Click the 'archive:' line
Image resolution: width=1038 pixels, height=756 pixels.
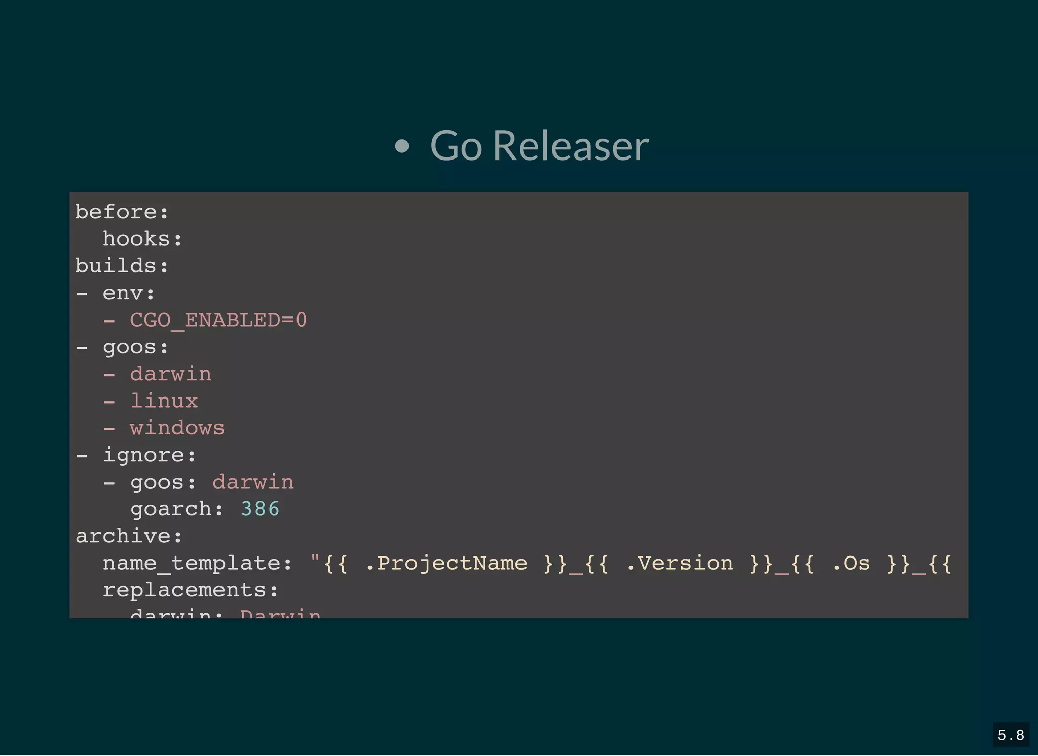click(129, 536)
